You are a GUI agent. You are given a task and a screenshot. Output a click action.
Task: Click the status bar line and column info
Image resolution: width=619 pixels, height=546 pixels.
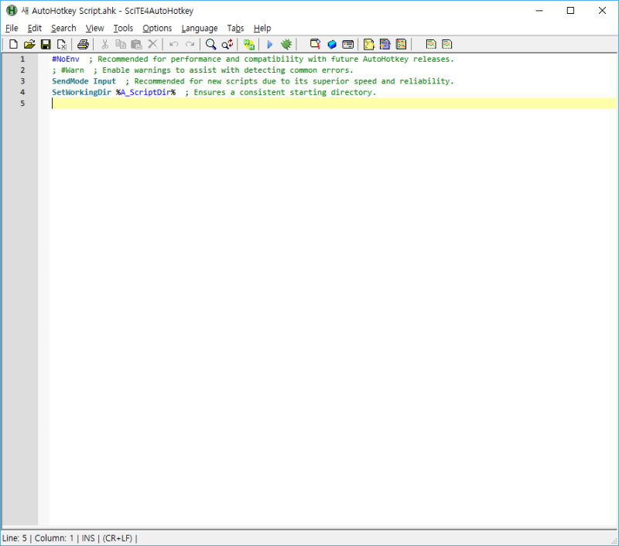point(39,537)
